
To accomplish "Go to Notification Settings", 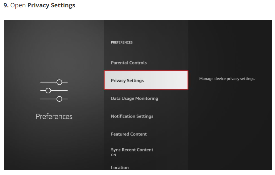I will pos(132,116).
